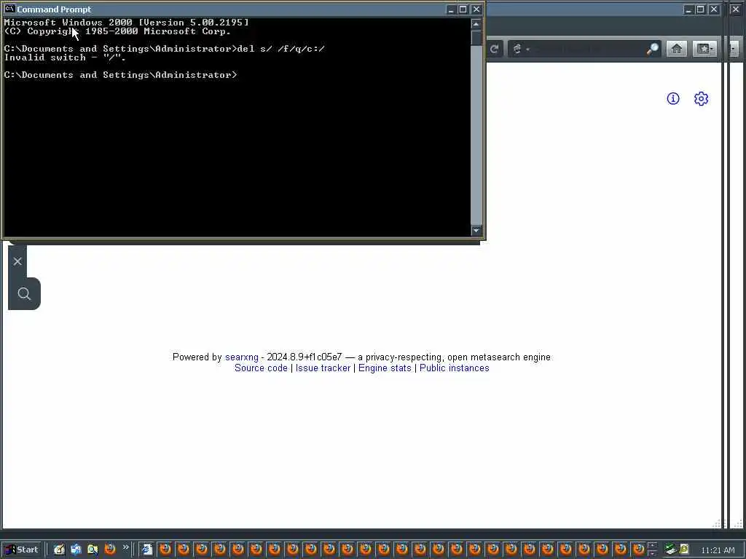Minimize the Command Prompt window
Viewport: 746px width, 559px height.
pos(451,9)
